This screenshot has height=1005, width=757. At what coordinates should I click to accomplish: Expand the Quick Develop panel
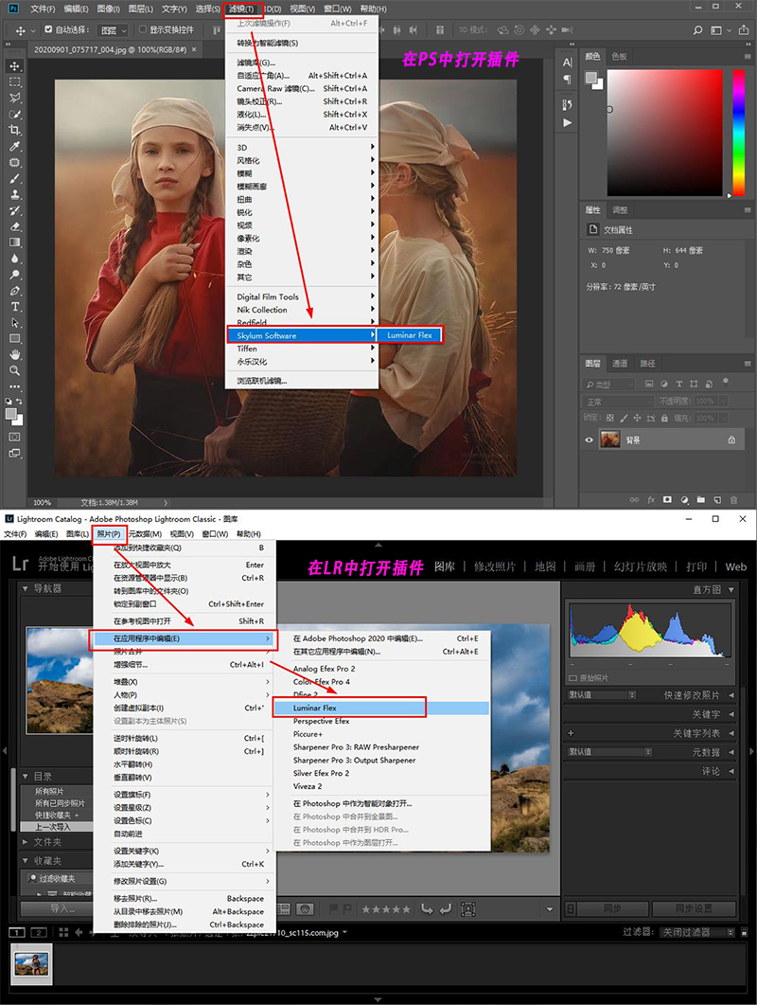point(731,695)
